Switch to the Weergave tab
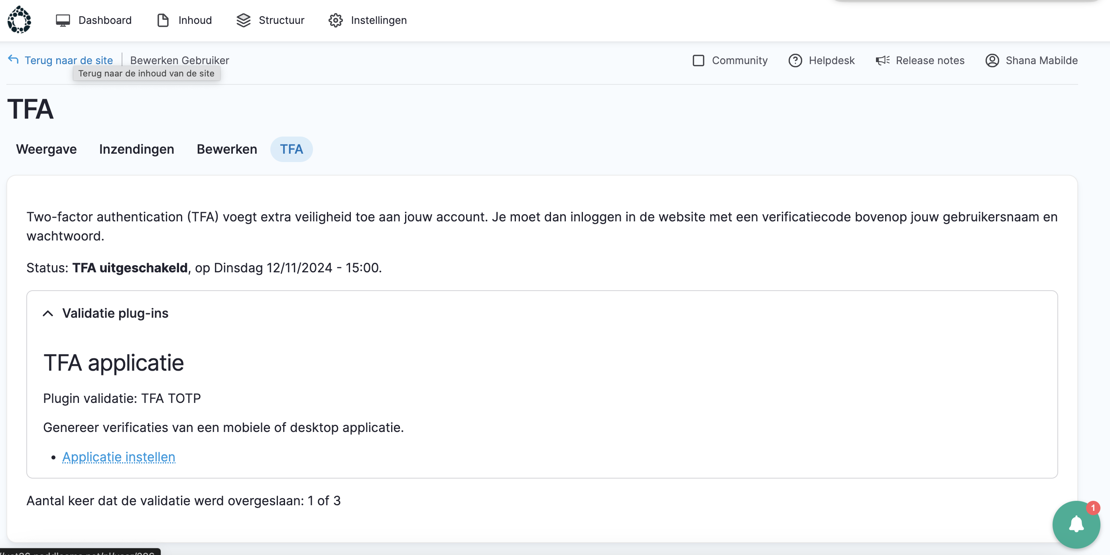Viewport: 1110px width, 555px height. (46, 149)
